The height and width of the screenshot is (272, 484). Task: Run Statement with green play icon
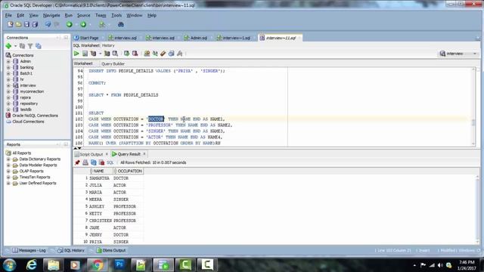pos(76,54)
